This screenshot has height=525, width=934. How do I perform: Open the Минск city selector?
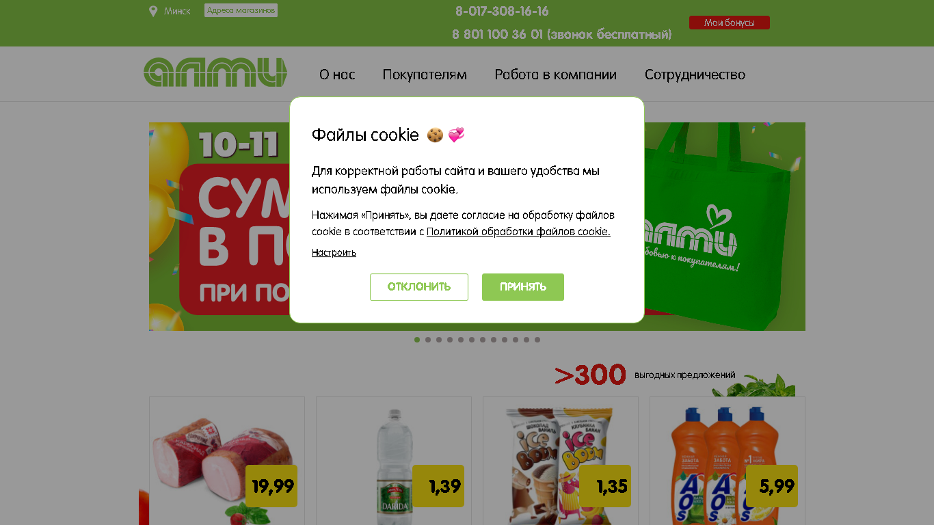(x=177, y=11)
